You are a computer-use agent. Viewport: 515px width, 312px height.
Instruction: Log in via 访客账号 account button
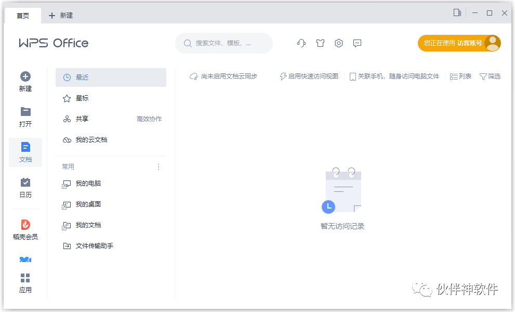point(459,43)
